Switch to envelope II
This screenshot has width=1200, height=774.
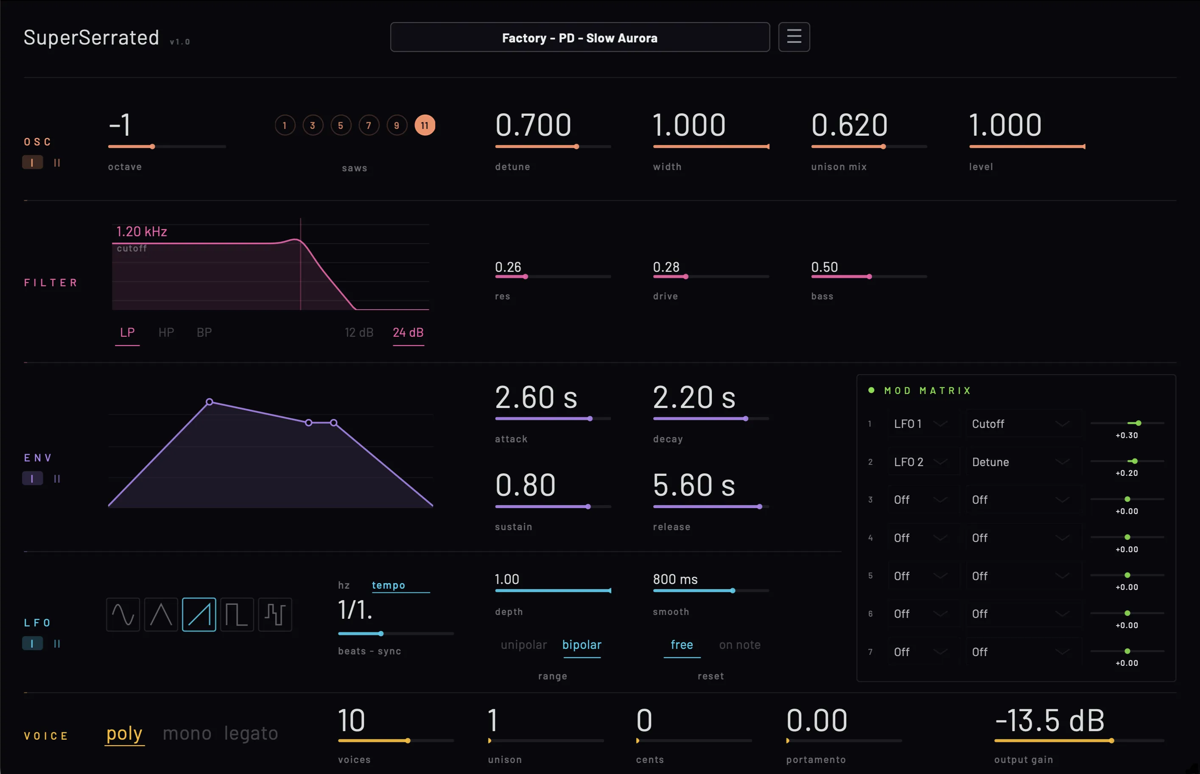point(57,478)
